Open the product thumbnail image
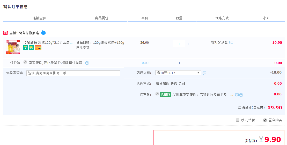 [x=13, y=47]
